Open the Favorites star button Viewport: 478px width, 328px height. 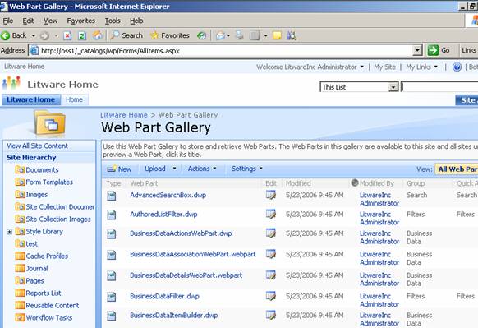[x=170, y=35]
